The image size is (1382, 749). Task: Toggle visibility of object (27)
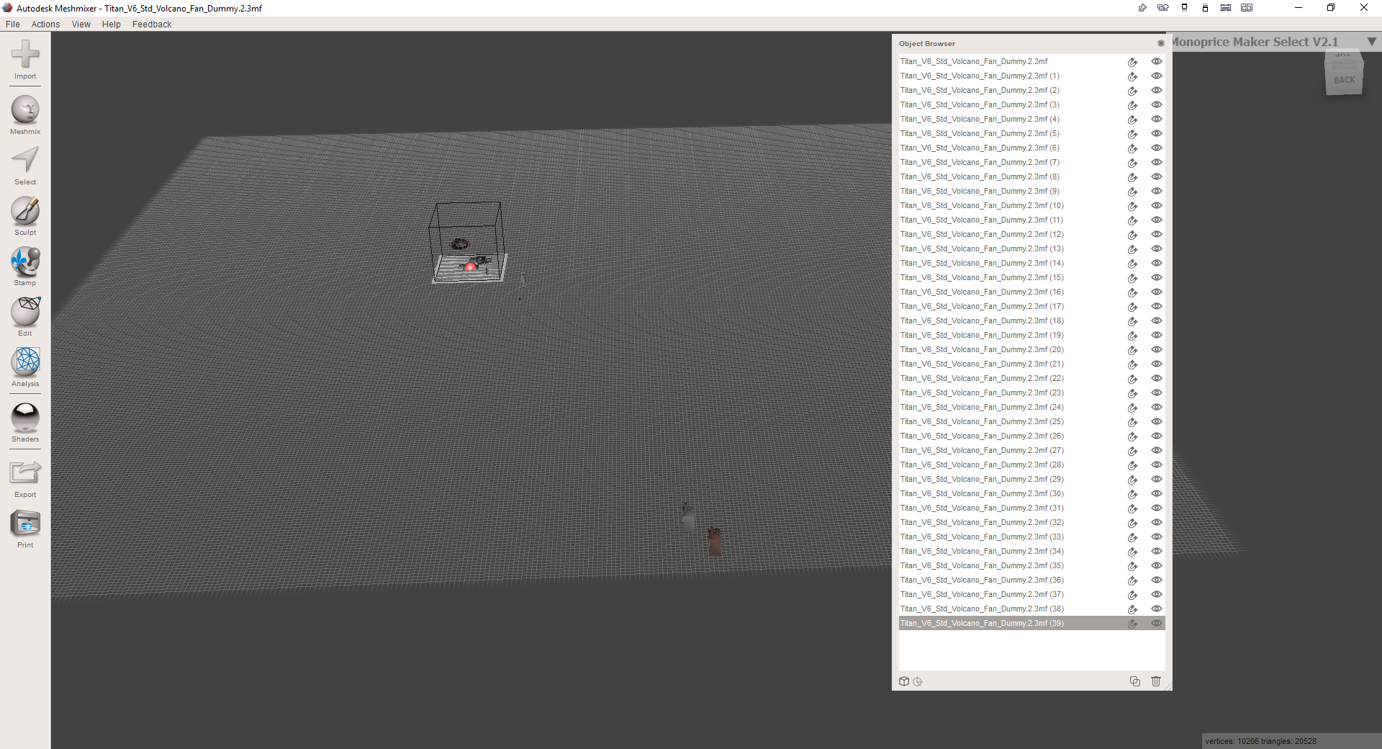pyautogui.click(x=1157, y=450)
